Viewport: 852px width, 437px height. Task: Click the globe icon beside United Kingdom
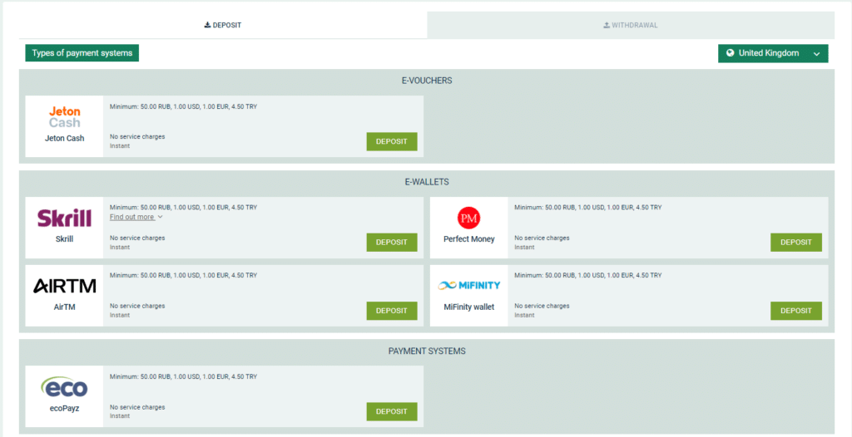point(730,53)
